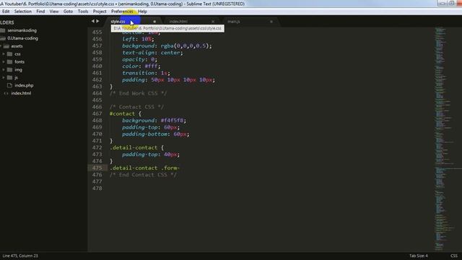Viewport: 462px width, 260px height.
Task: Change CSS syntax in status bar
Action: [454, 256]
